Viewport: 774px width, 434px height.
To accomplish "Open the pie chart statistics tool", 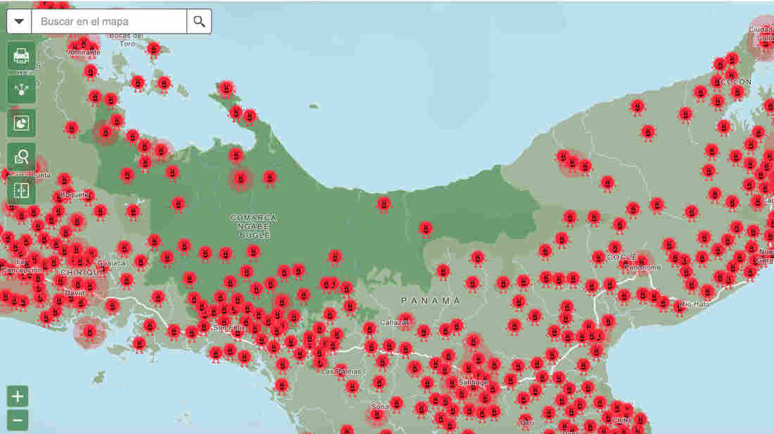I will click(21, 123).
